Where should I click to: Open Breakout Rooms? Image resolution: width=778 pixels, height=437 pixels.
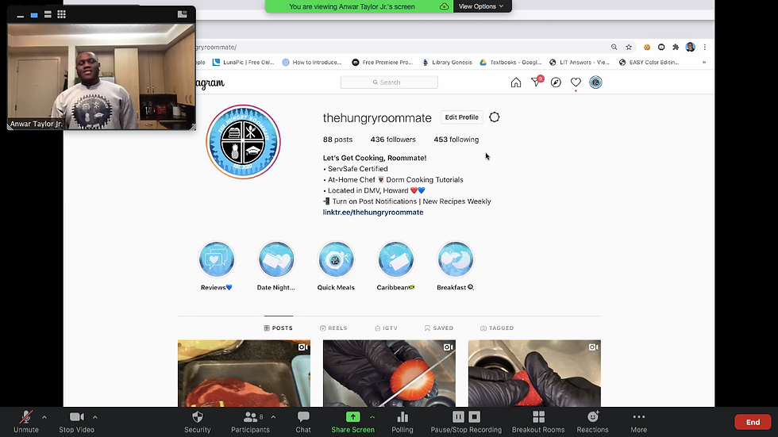pyautogui.click(x=538, y=422)
